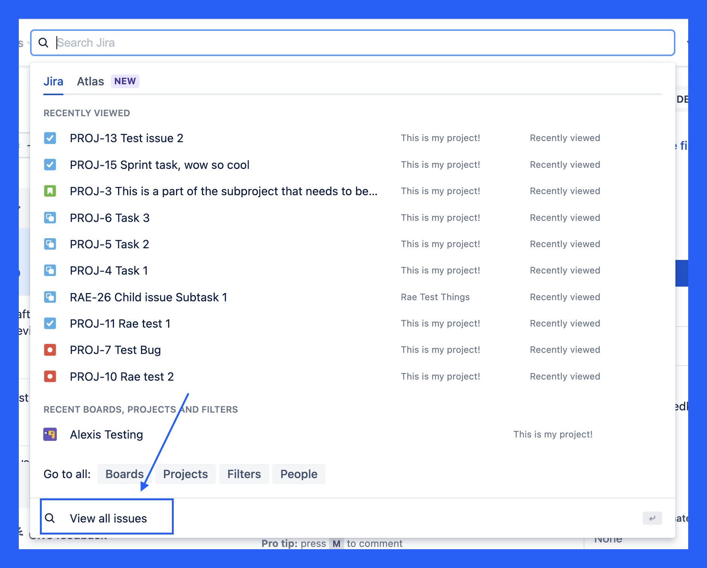Click 'Recently viewed' label in PROJ-15 row
707x568 pixels.
(565, 165)
